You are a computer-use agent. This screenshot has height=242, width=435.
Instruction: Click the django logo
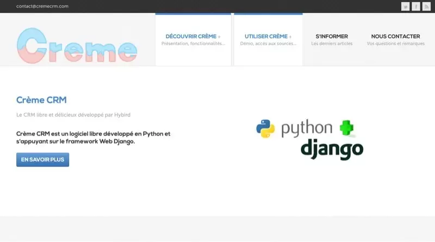click(x=332, y=150)
